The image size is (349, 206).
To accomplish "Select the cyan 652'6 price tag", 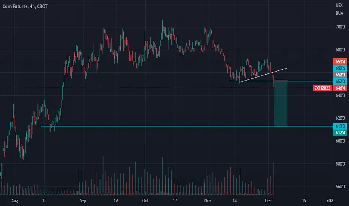I will coord(340,69).
